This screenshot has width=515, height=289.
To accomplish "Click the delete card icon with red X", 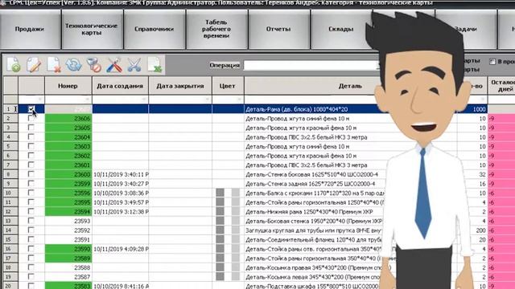I will pos(54,64).
